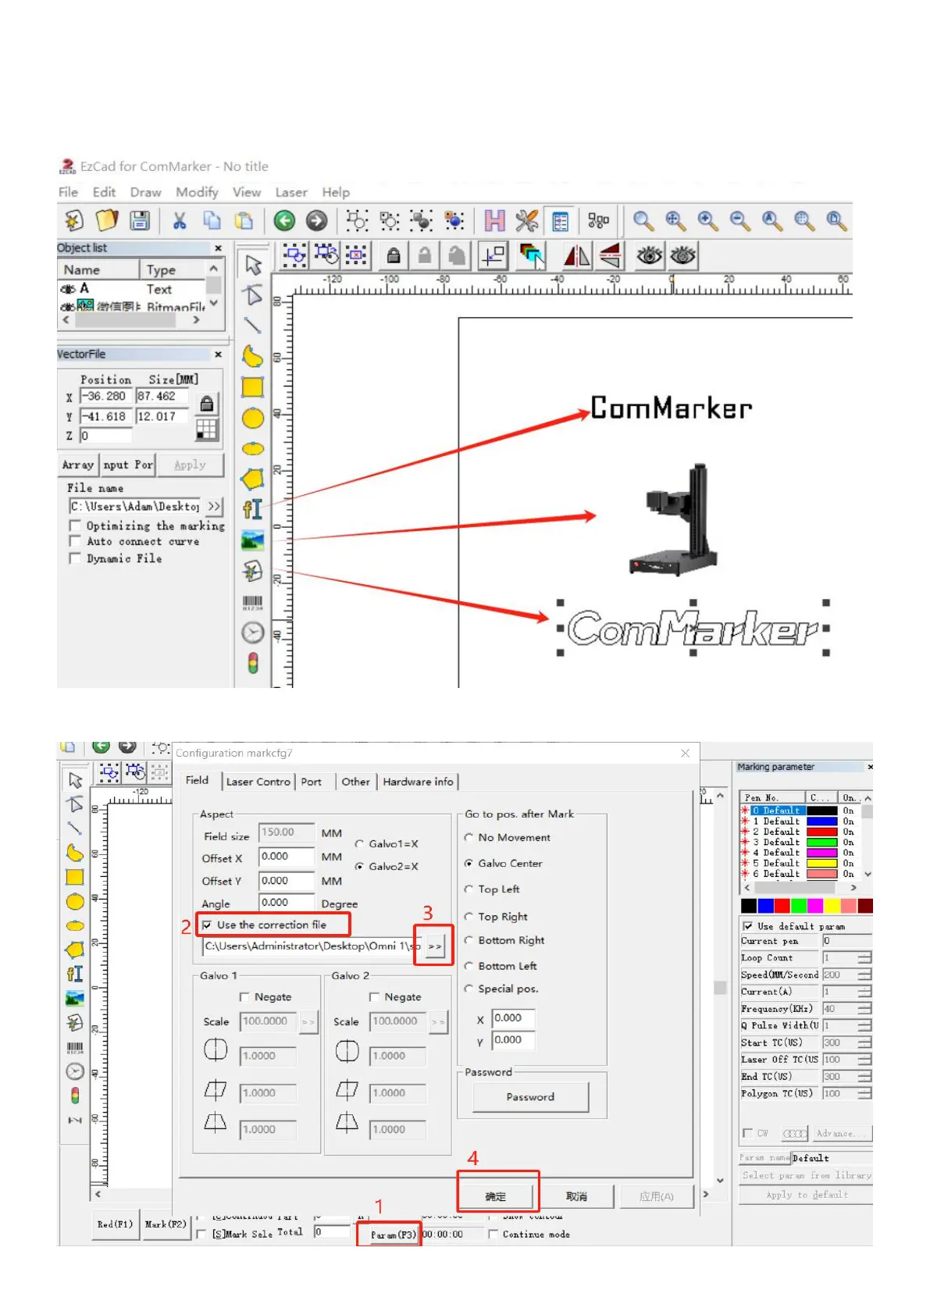Click the Save floppy disk toolbar icon
The height and width of the screenshot is (1315, 930).
140,221
